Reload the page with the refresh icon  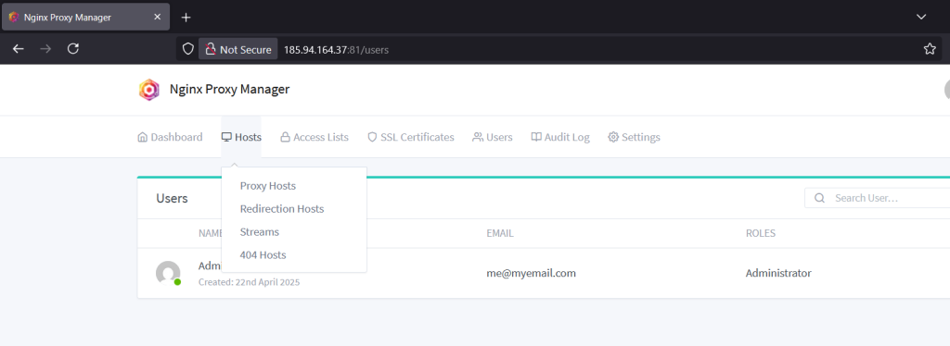73,49
